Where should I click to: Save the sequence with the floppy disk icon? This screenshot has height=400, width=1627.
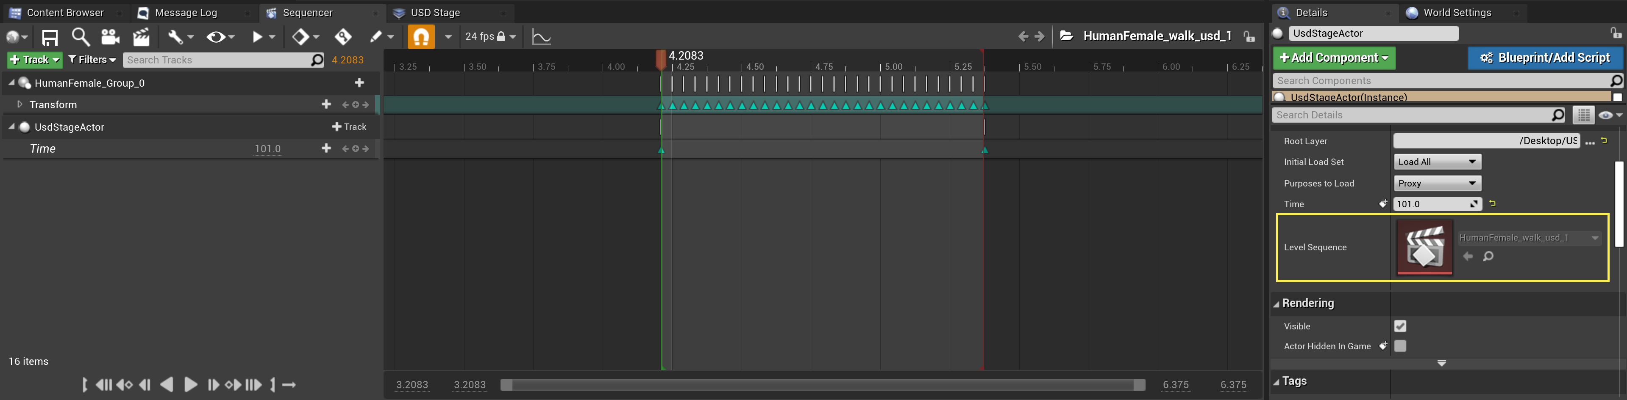(x=49, y=37)
